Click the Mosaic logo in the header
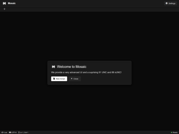The image size is (179, 134). (4, 3)
